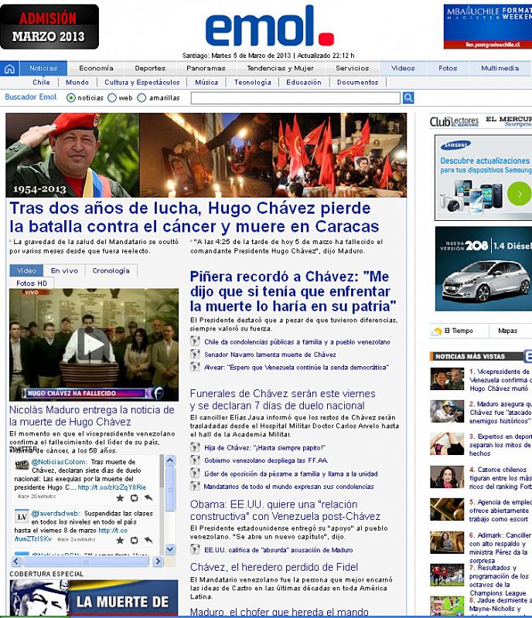Select the 'amarillas' search radio button
This screenshot has width=532, height=618.
142,98
